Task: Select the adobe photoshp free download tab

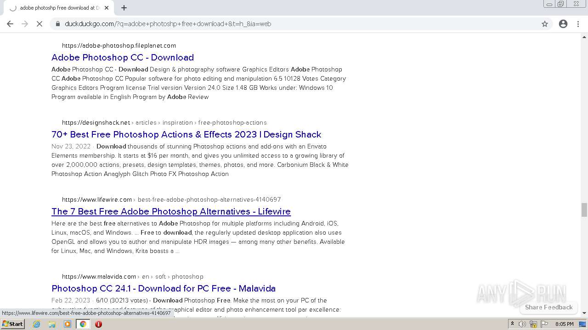Action: pyautogui.click(x=58, y=8)
